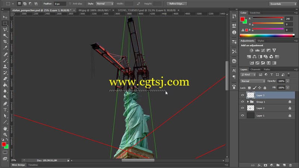This screenshot has width=299, height=168.
Task: Hide Layer 2 visibility eye
Action: 242,108
